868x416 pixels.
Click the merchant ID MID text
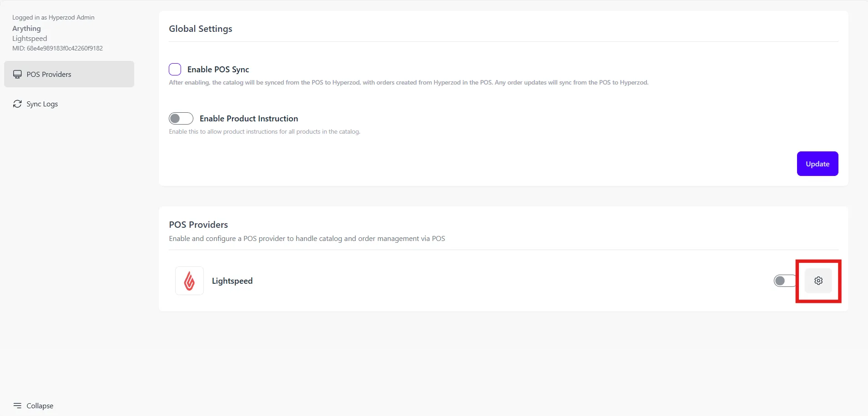pos(57,48)
